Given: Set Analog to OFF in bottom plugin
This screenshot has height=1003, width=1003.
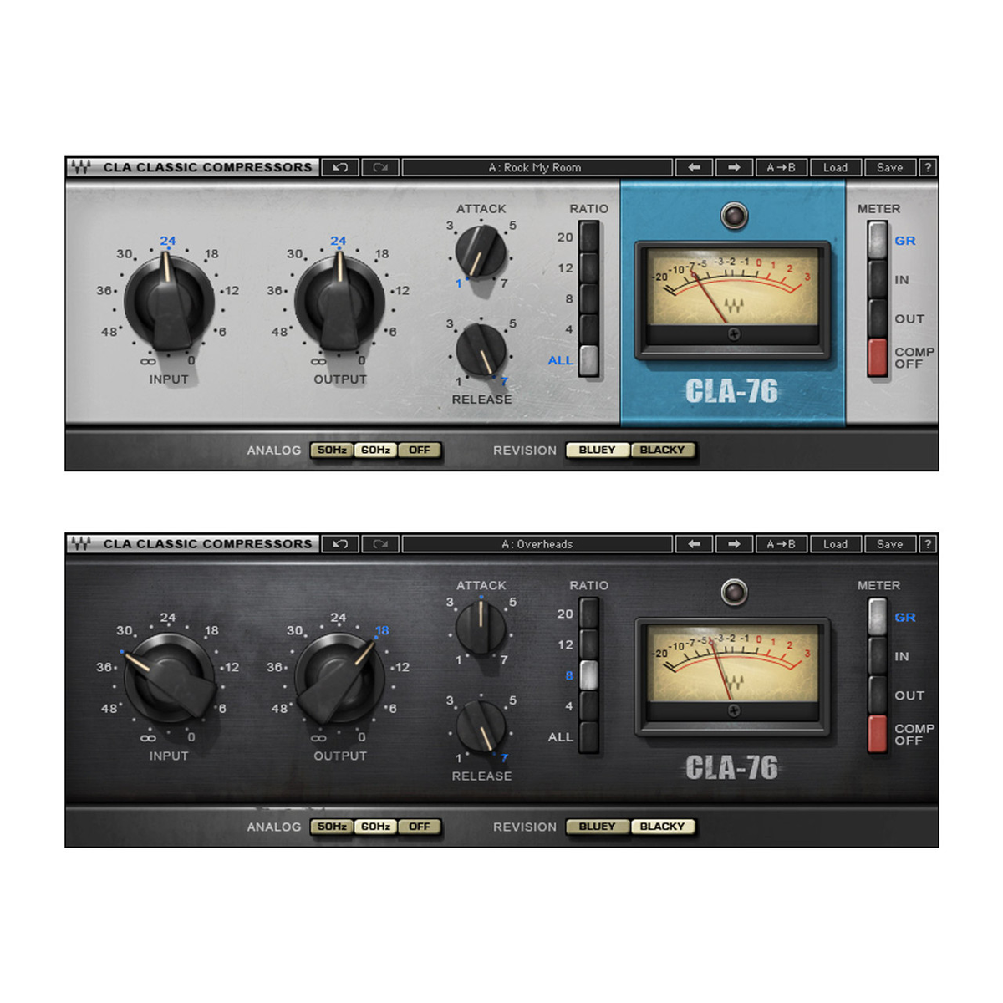Looking at the screenshot, I should (x=420, y=827).
